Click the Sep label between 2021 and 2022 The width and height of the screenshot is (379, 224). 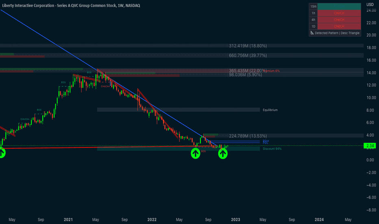pyautogui.click(x=124, y=220)
